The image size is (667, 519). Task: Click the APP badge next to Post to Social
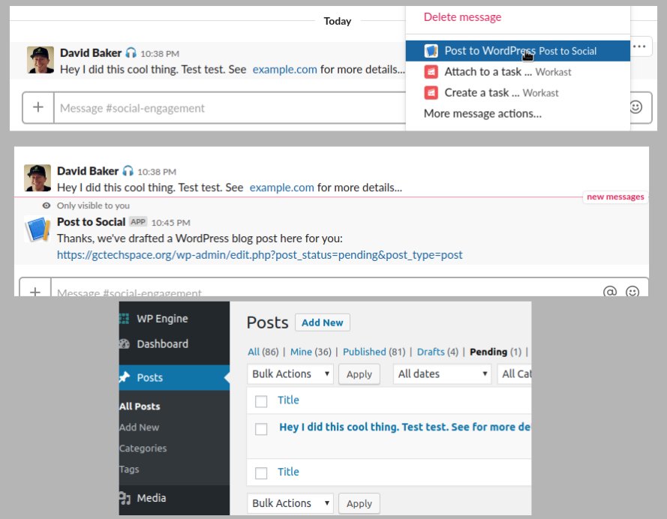[138, 222]
